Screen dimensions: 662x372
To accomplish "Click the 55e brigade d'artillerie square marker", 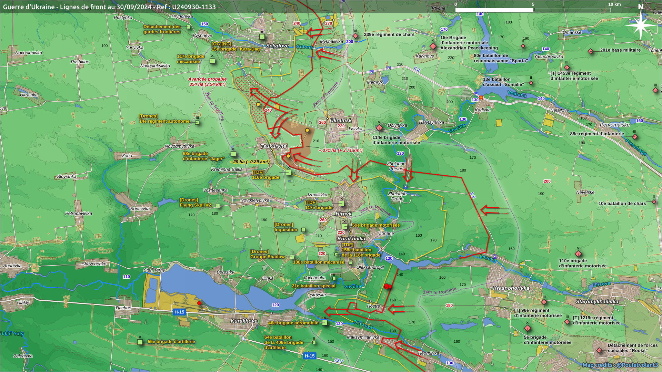I will [140, 342].
